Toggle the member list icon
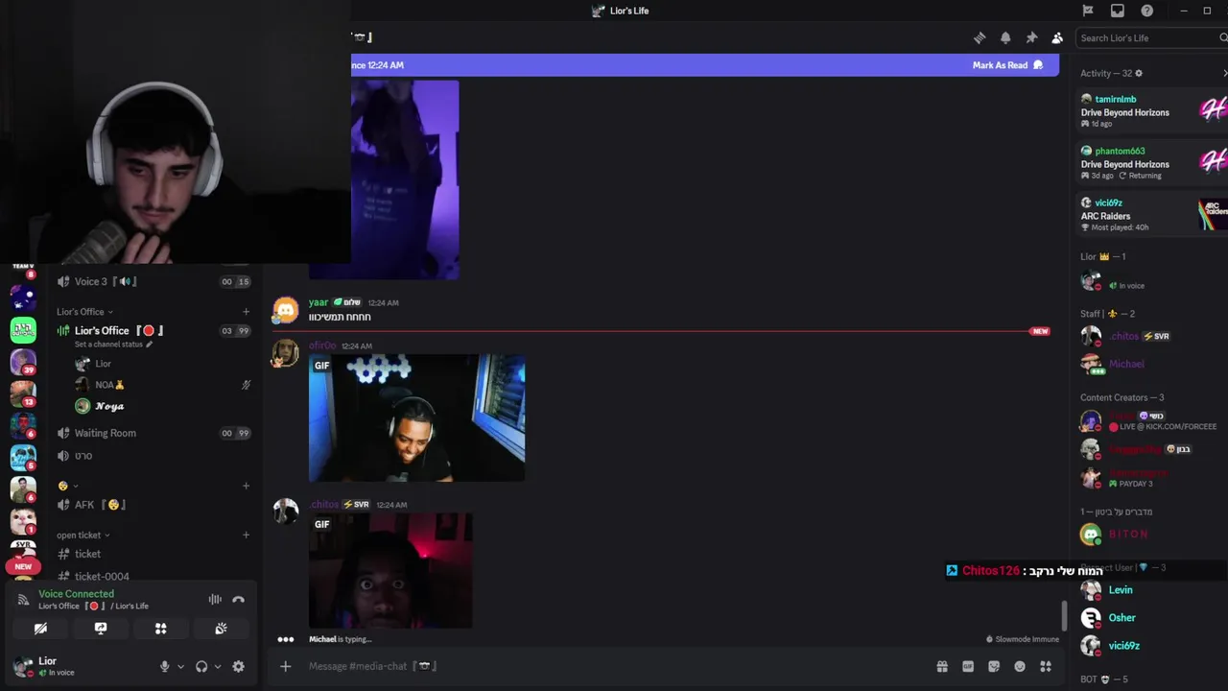Screen dimensions: 1228x691 tap(1057, 37)
